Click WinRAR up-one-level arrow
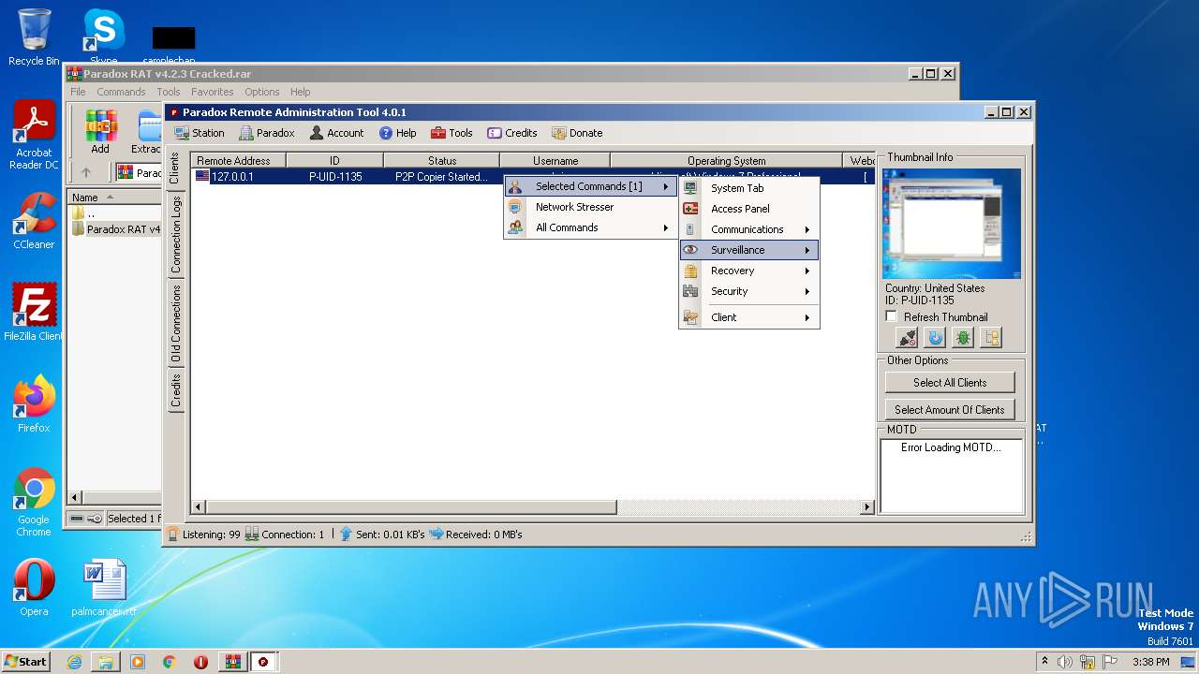 click(x=86, y=172)
